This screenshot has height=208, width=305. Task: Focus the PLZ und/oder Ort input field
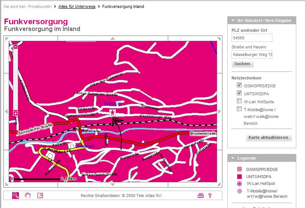(252, 38)
